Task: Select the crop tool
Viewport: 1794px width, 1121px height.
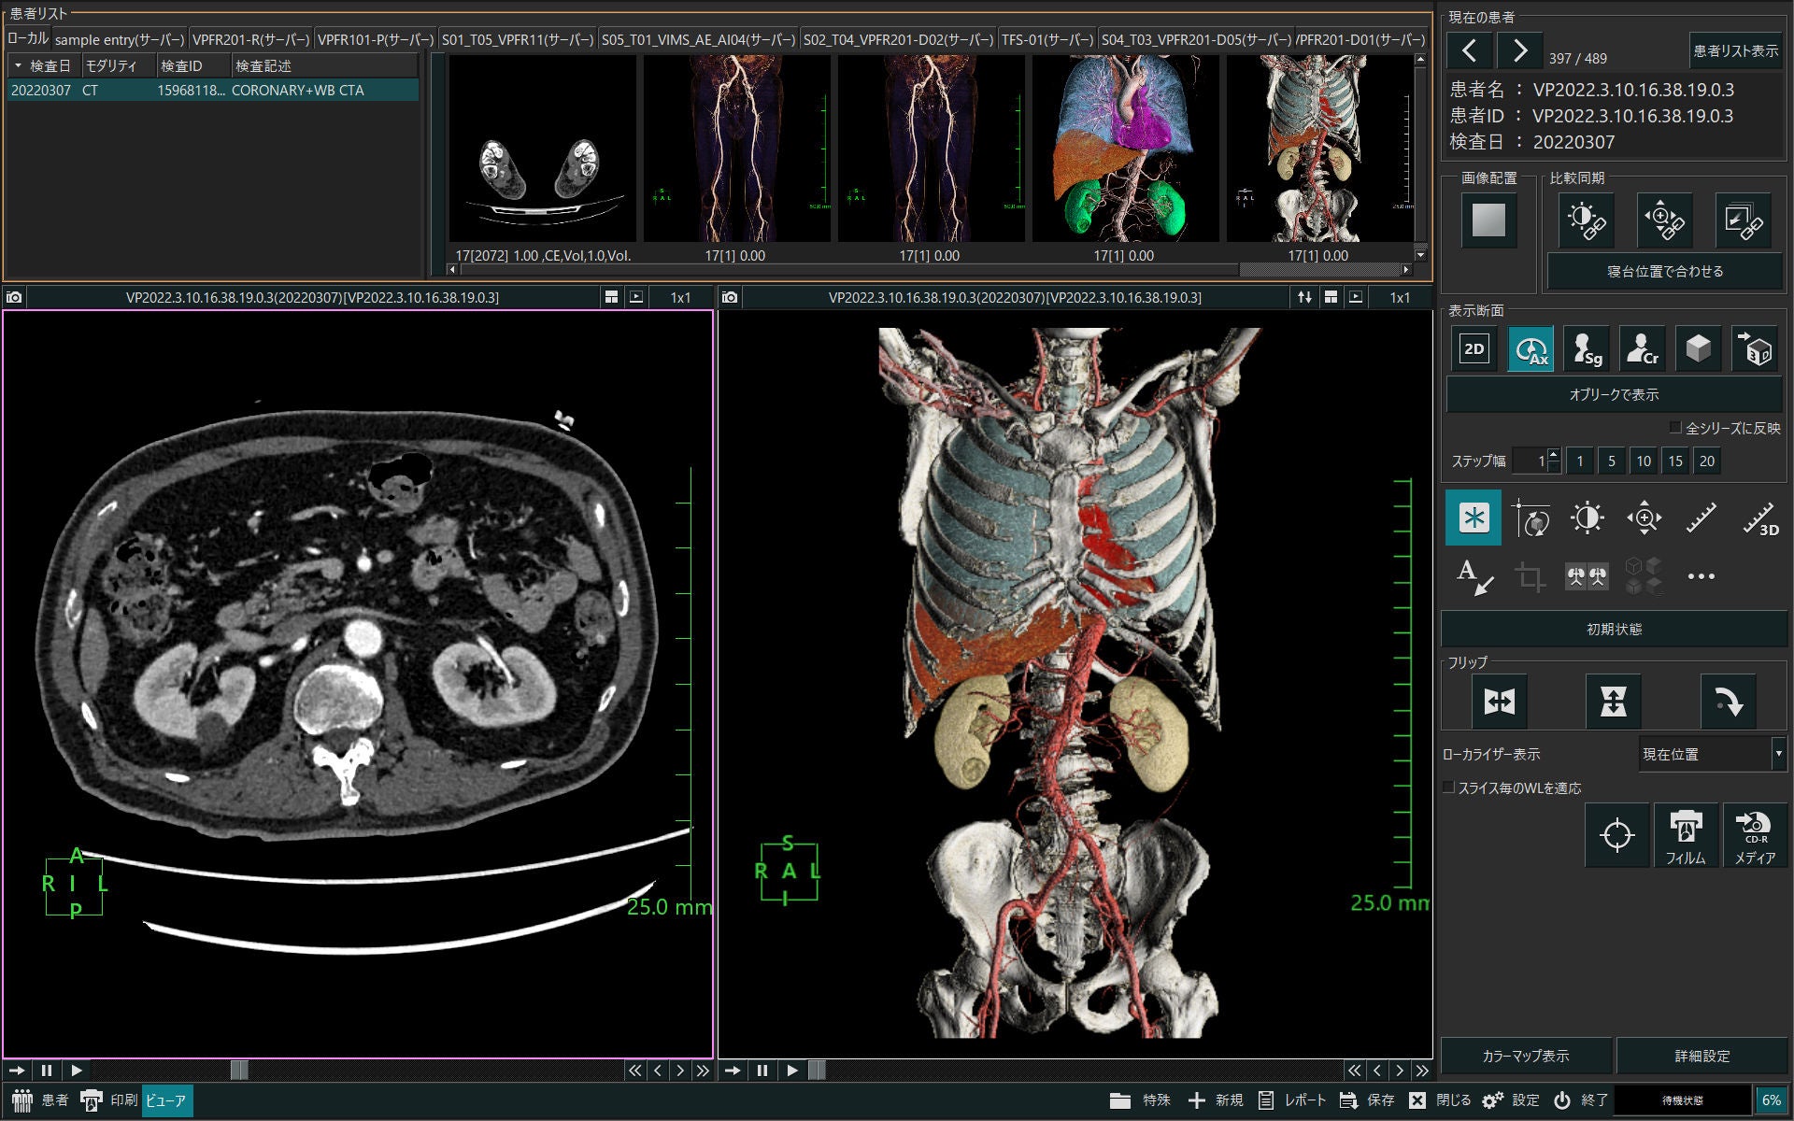Action: [1531, 575]
